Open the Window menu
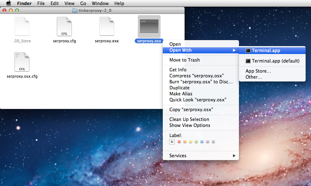 pos(100,3)
